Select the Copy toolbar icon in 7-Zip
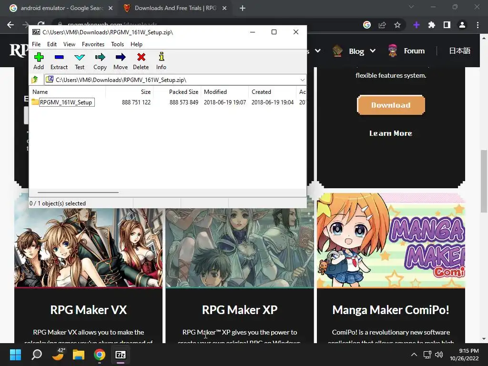Viewport: 488px width, 366px height. pyautogui.click(x=100, y=61)
